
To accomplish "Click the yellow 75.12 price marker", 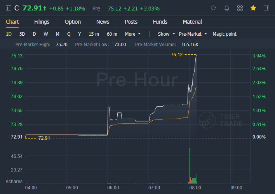I will click(x=177, y=55).
